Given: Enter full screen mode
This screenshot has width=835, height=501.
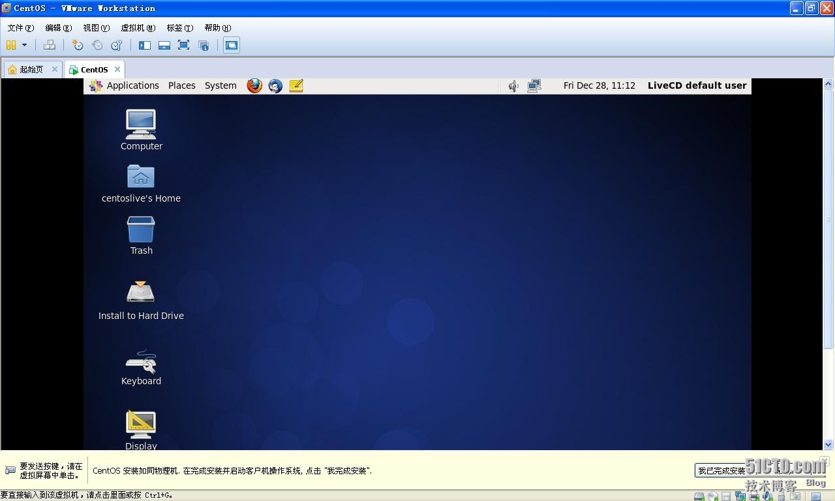Looking at the screenshot, I should pyautogui.click(x=184, y=45).
